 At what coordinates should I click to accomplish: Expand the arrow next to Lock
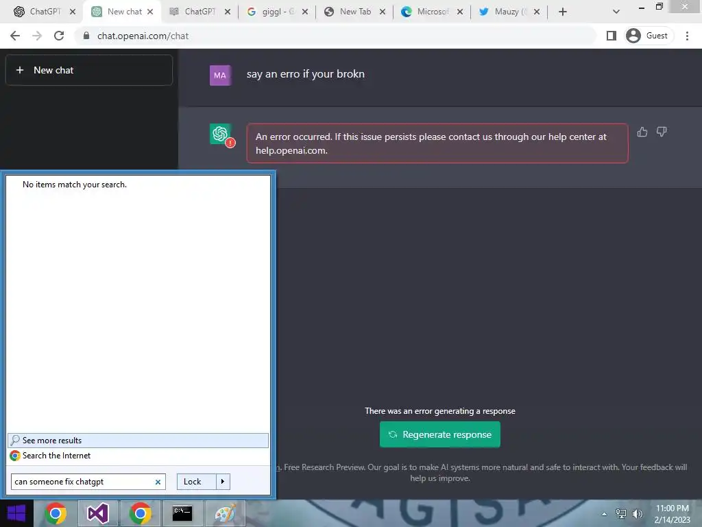tap(223, 482)
